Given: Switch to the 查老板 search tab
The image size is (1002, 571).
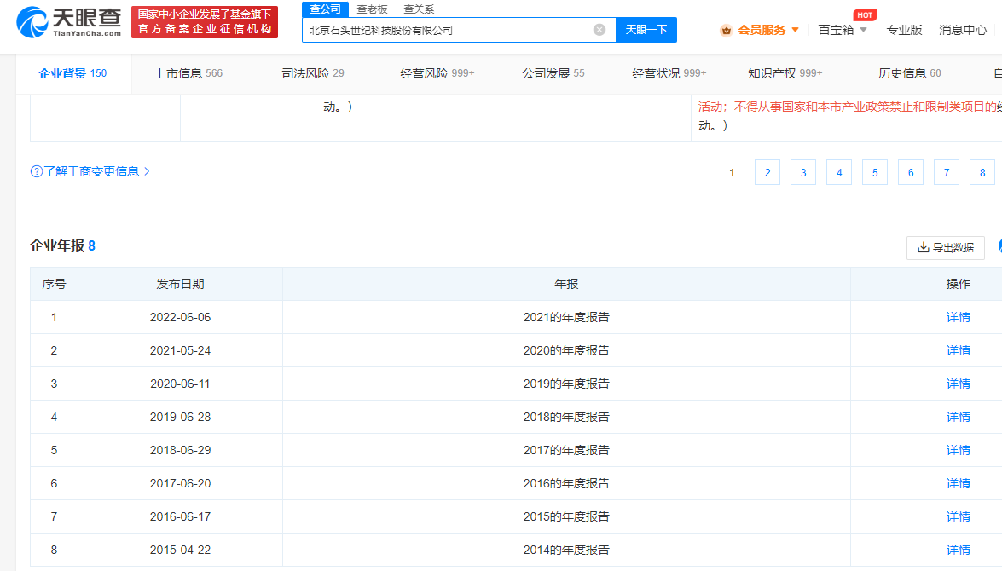Looking at the screenshot, I should [x=372, y=9].
